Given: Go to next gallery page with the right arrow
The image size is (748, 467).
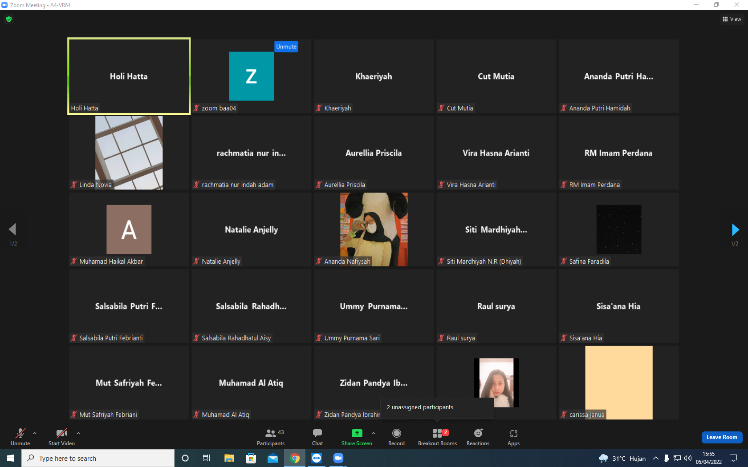Looking at the screenshot, I should (x=735, y=229).
